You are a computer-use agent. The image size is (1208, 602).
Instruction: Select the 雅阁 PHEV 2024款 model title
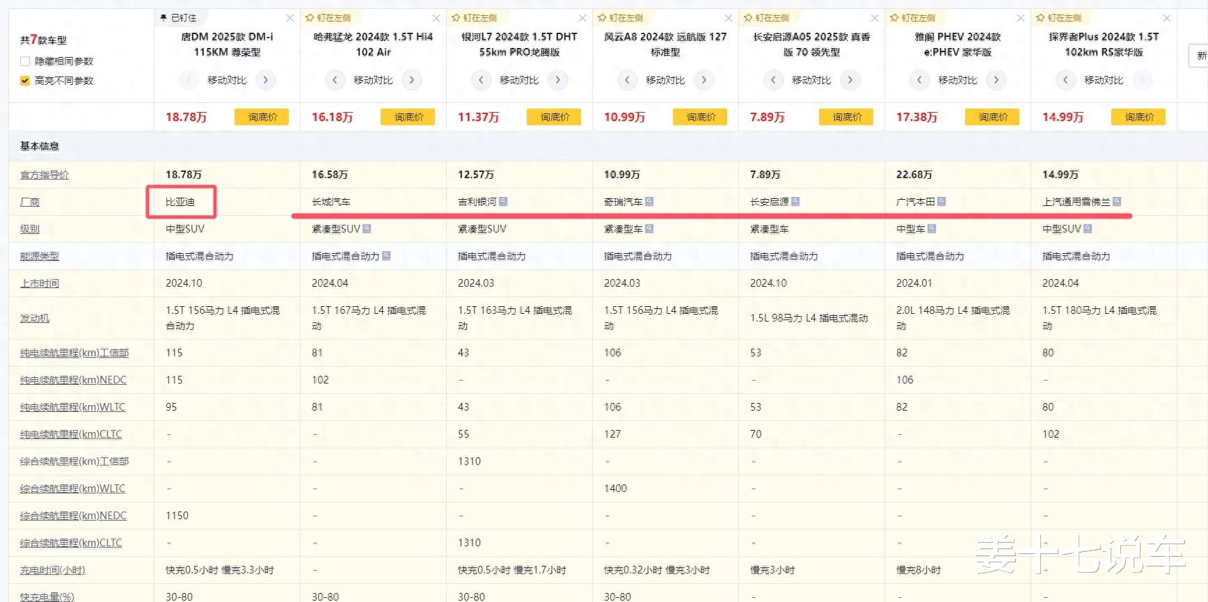(x=957, y=45)
